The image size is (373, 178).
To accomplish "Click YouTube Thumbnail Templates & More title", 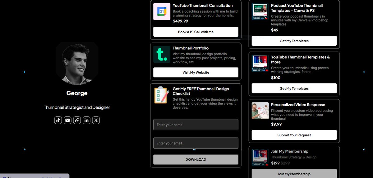I will pyautogui.click(x=300, y=59).
